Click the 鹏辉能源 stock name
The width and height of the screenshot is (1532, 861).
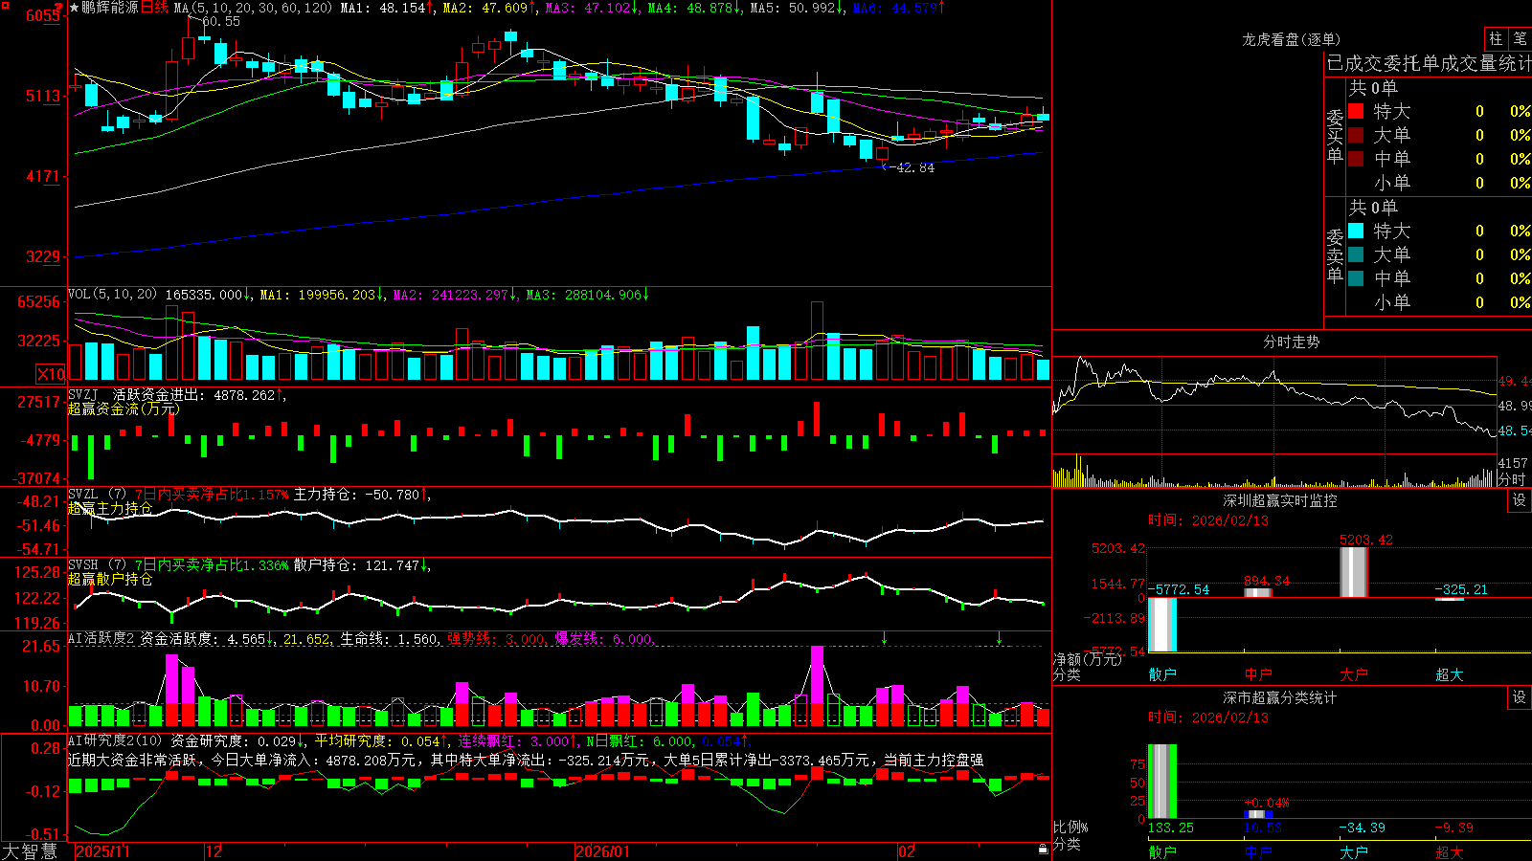pyautogui.click(x=110, y=8)
